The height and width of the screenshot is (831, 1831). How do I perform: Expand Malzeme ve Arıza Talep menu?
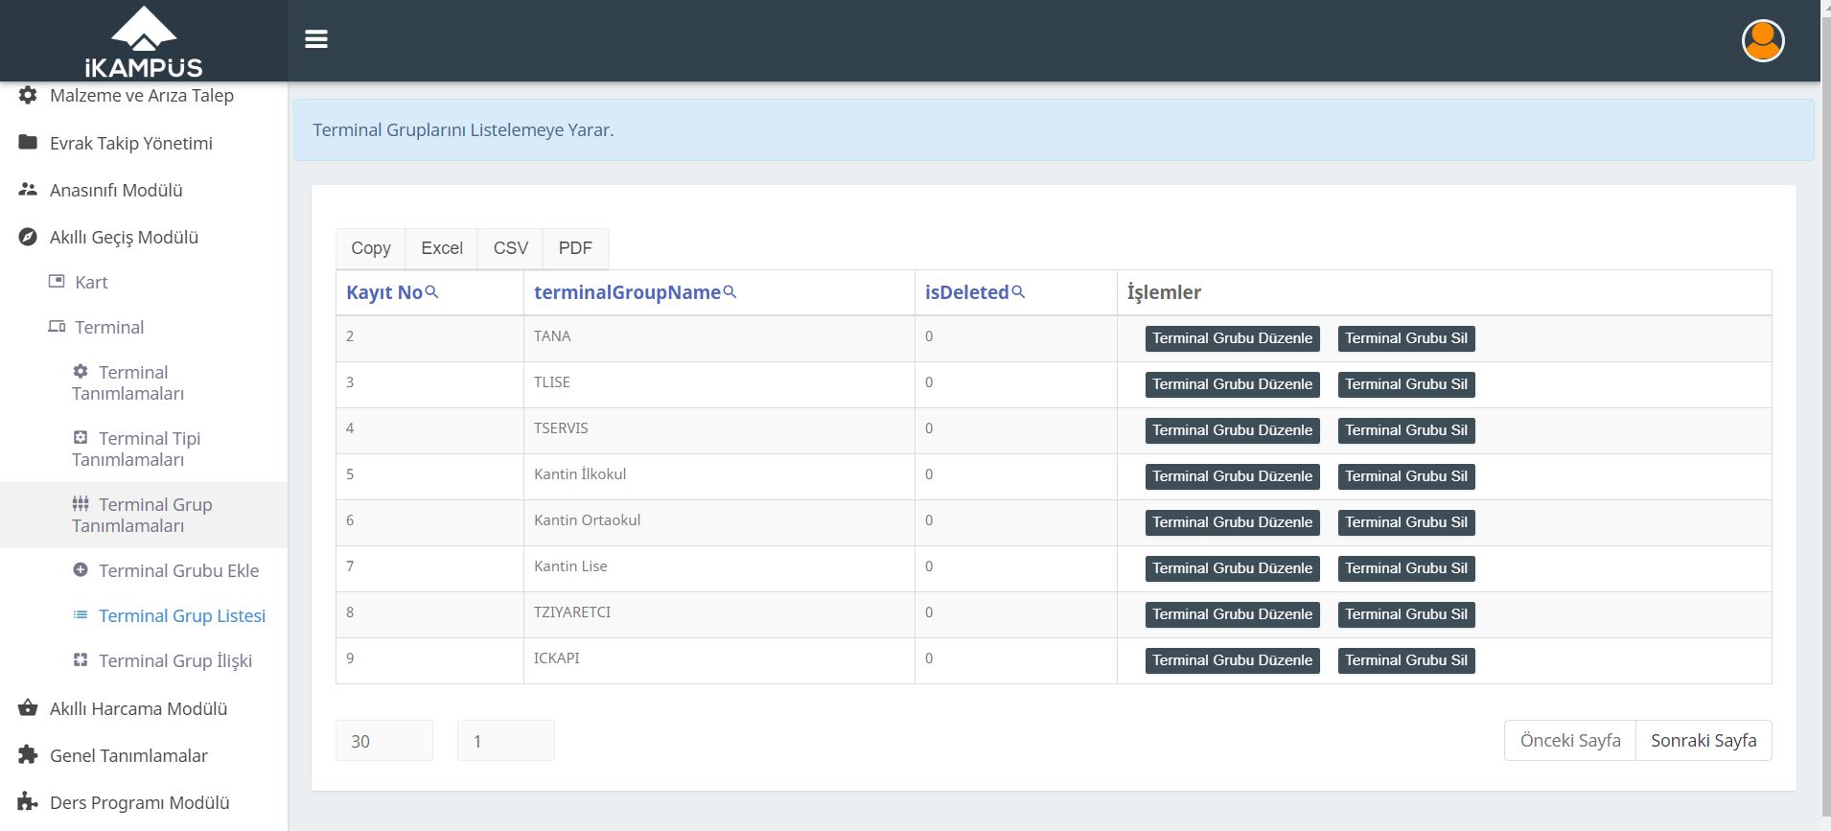coord(144,95)
